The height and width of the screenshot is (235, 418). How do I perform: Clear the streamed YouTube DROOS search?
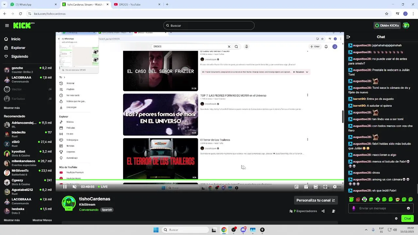(229, 47)
